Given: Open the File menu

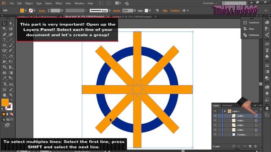Looking at the screenshot, I should pyautogui.click(x=12, y=3).
